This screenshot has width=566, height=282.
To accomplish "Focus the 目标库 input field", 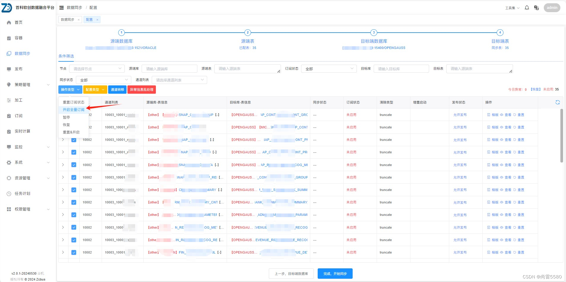I will point(401,69).
